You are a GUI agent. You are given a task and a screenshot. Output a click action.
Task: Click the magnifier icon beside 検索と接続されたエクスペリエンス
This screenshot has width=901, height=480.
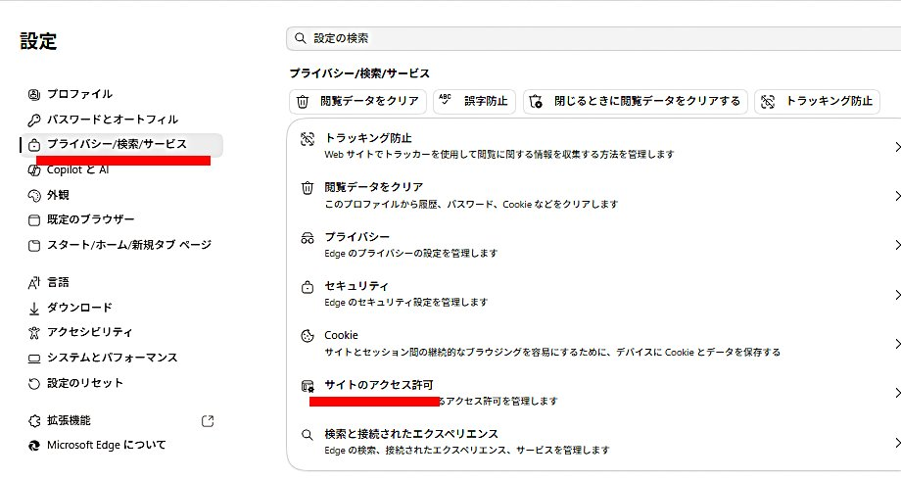click(308, 435)
